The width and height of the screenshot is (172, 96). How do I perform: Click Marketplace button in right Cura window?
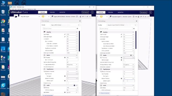144,13
